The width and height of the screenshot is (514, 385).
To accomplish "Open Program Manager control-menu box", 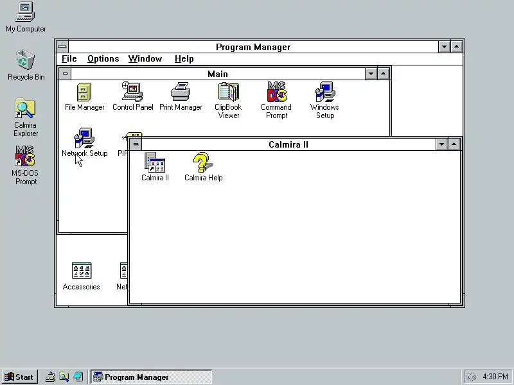I will (62, 47).
